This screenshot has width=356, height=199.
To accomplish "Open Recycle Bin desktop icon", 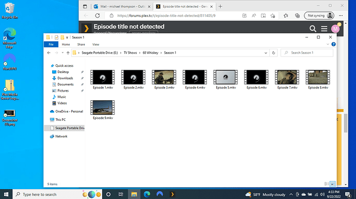I will (9, 11).
